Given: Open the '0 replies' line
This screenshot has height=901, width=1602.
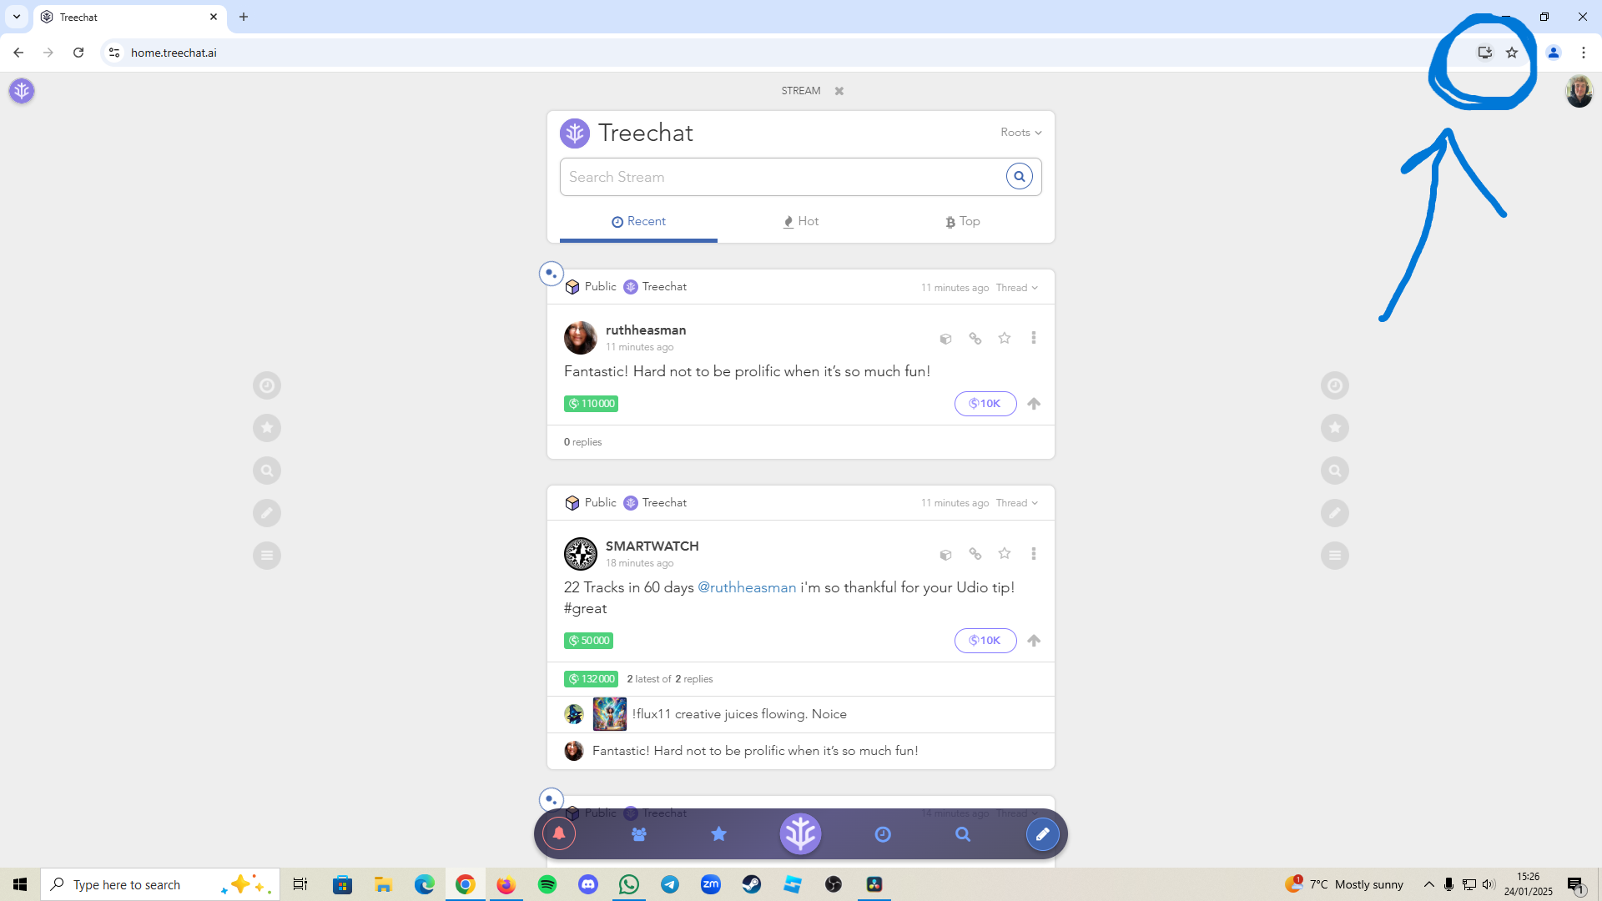Looking at the screenshot, I should 582,442.
